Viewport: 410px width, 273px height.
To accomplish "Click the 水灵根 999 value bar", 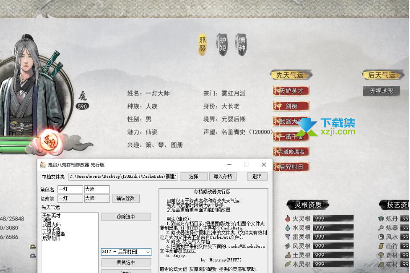I will coord(333,228).
